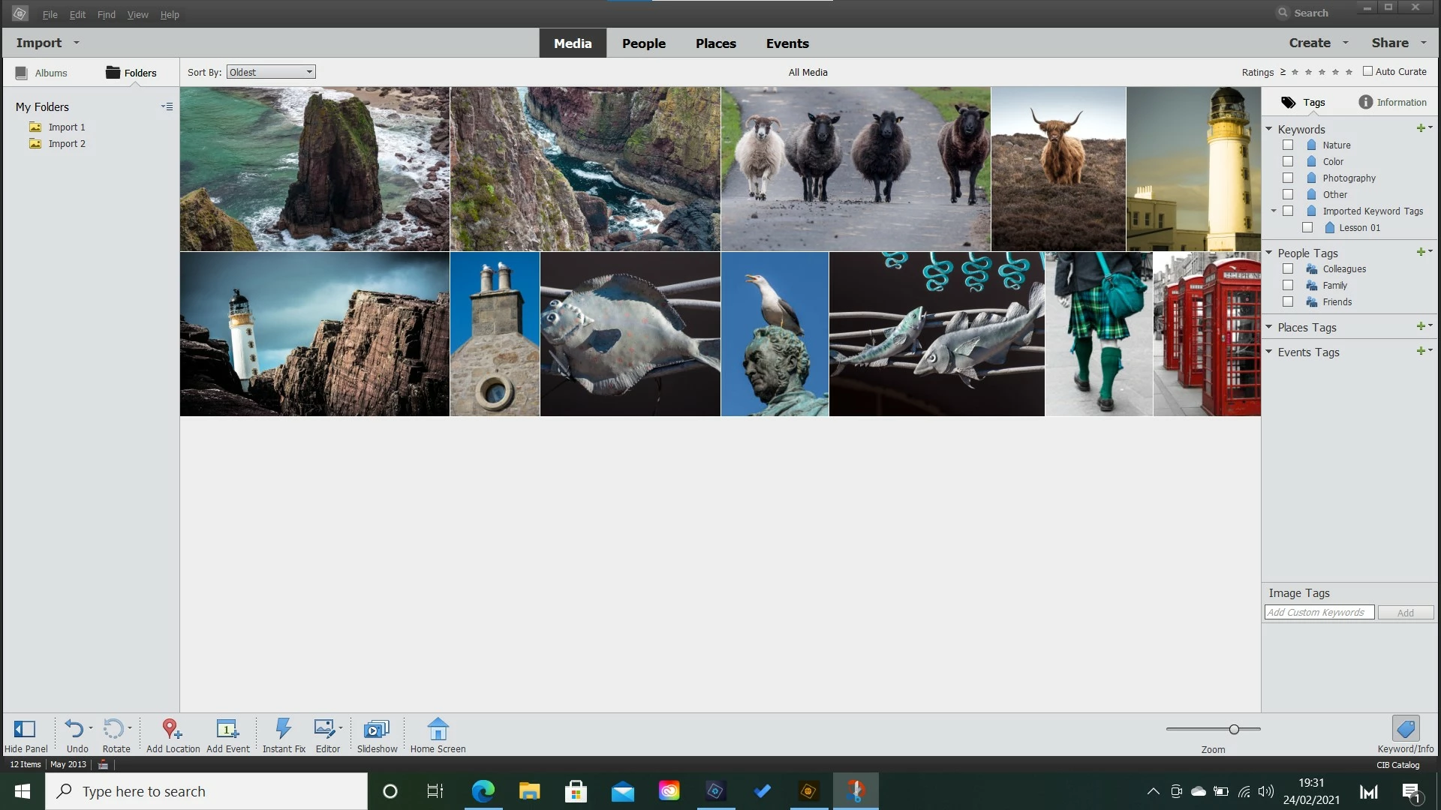Collapse the Keywords section triangle
Screen dimensions: 1441x810
[1269, 129]
